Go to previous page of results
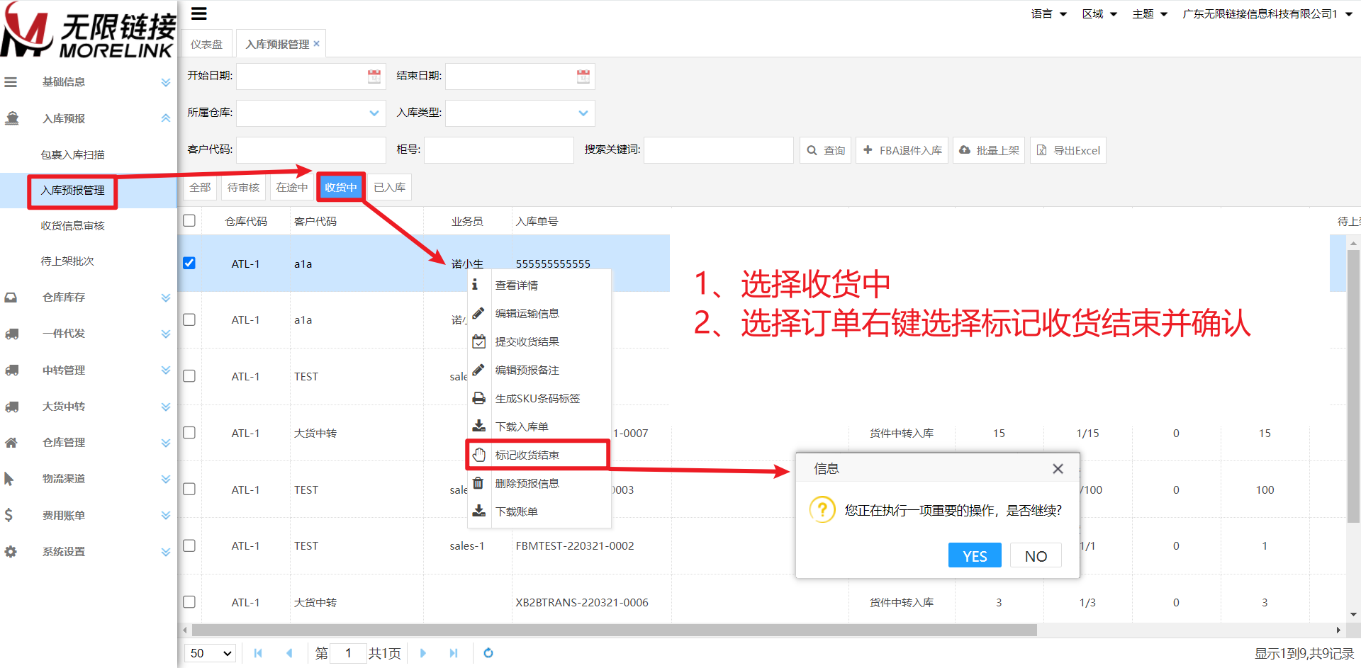The image size is (1361, 668). tap(289, 653)
